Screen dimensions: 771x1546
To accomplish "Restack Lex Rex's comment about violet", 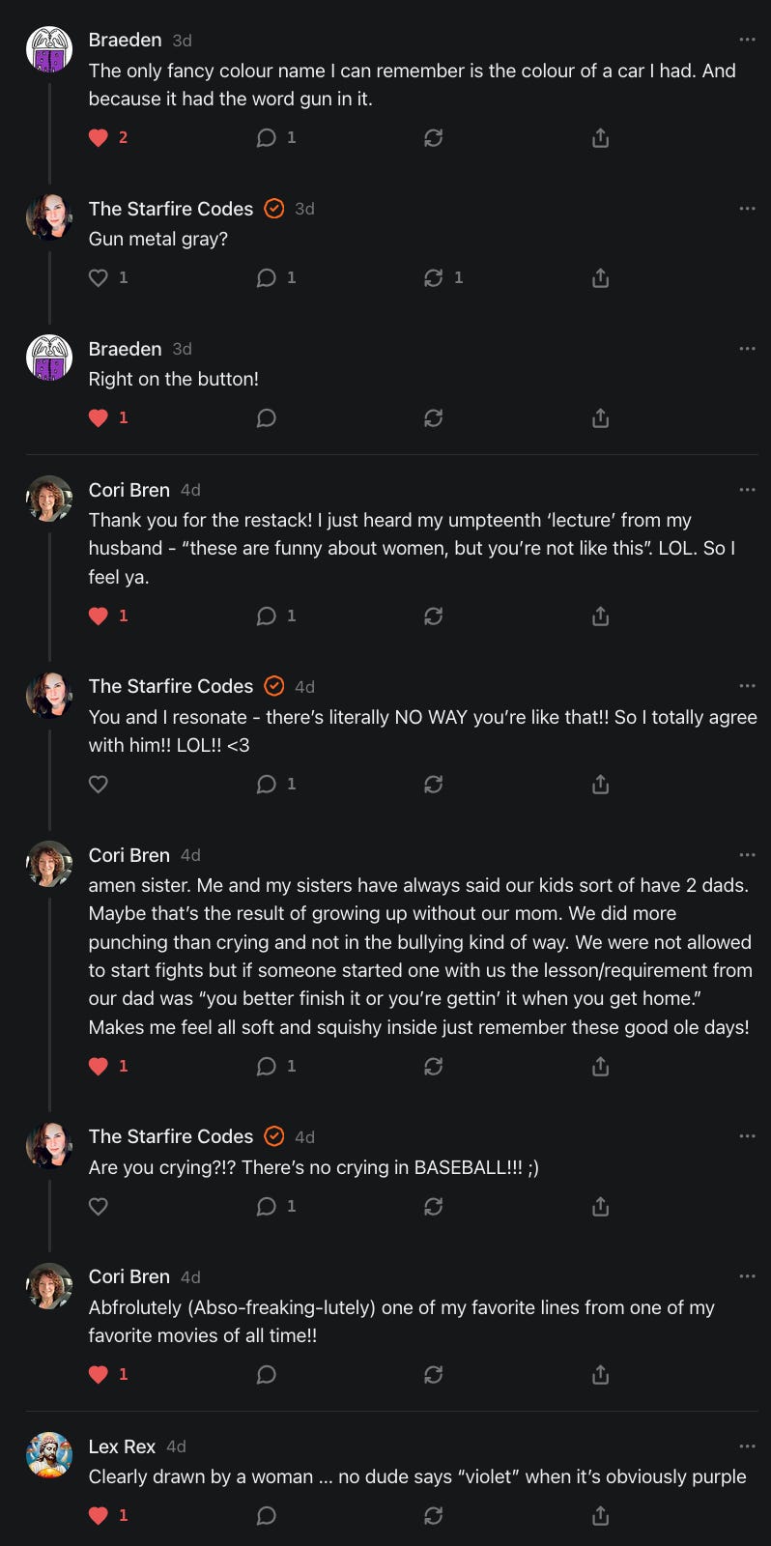I will point(434,1516).
